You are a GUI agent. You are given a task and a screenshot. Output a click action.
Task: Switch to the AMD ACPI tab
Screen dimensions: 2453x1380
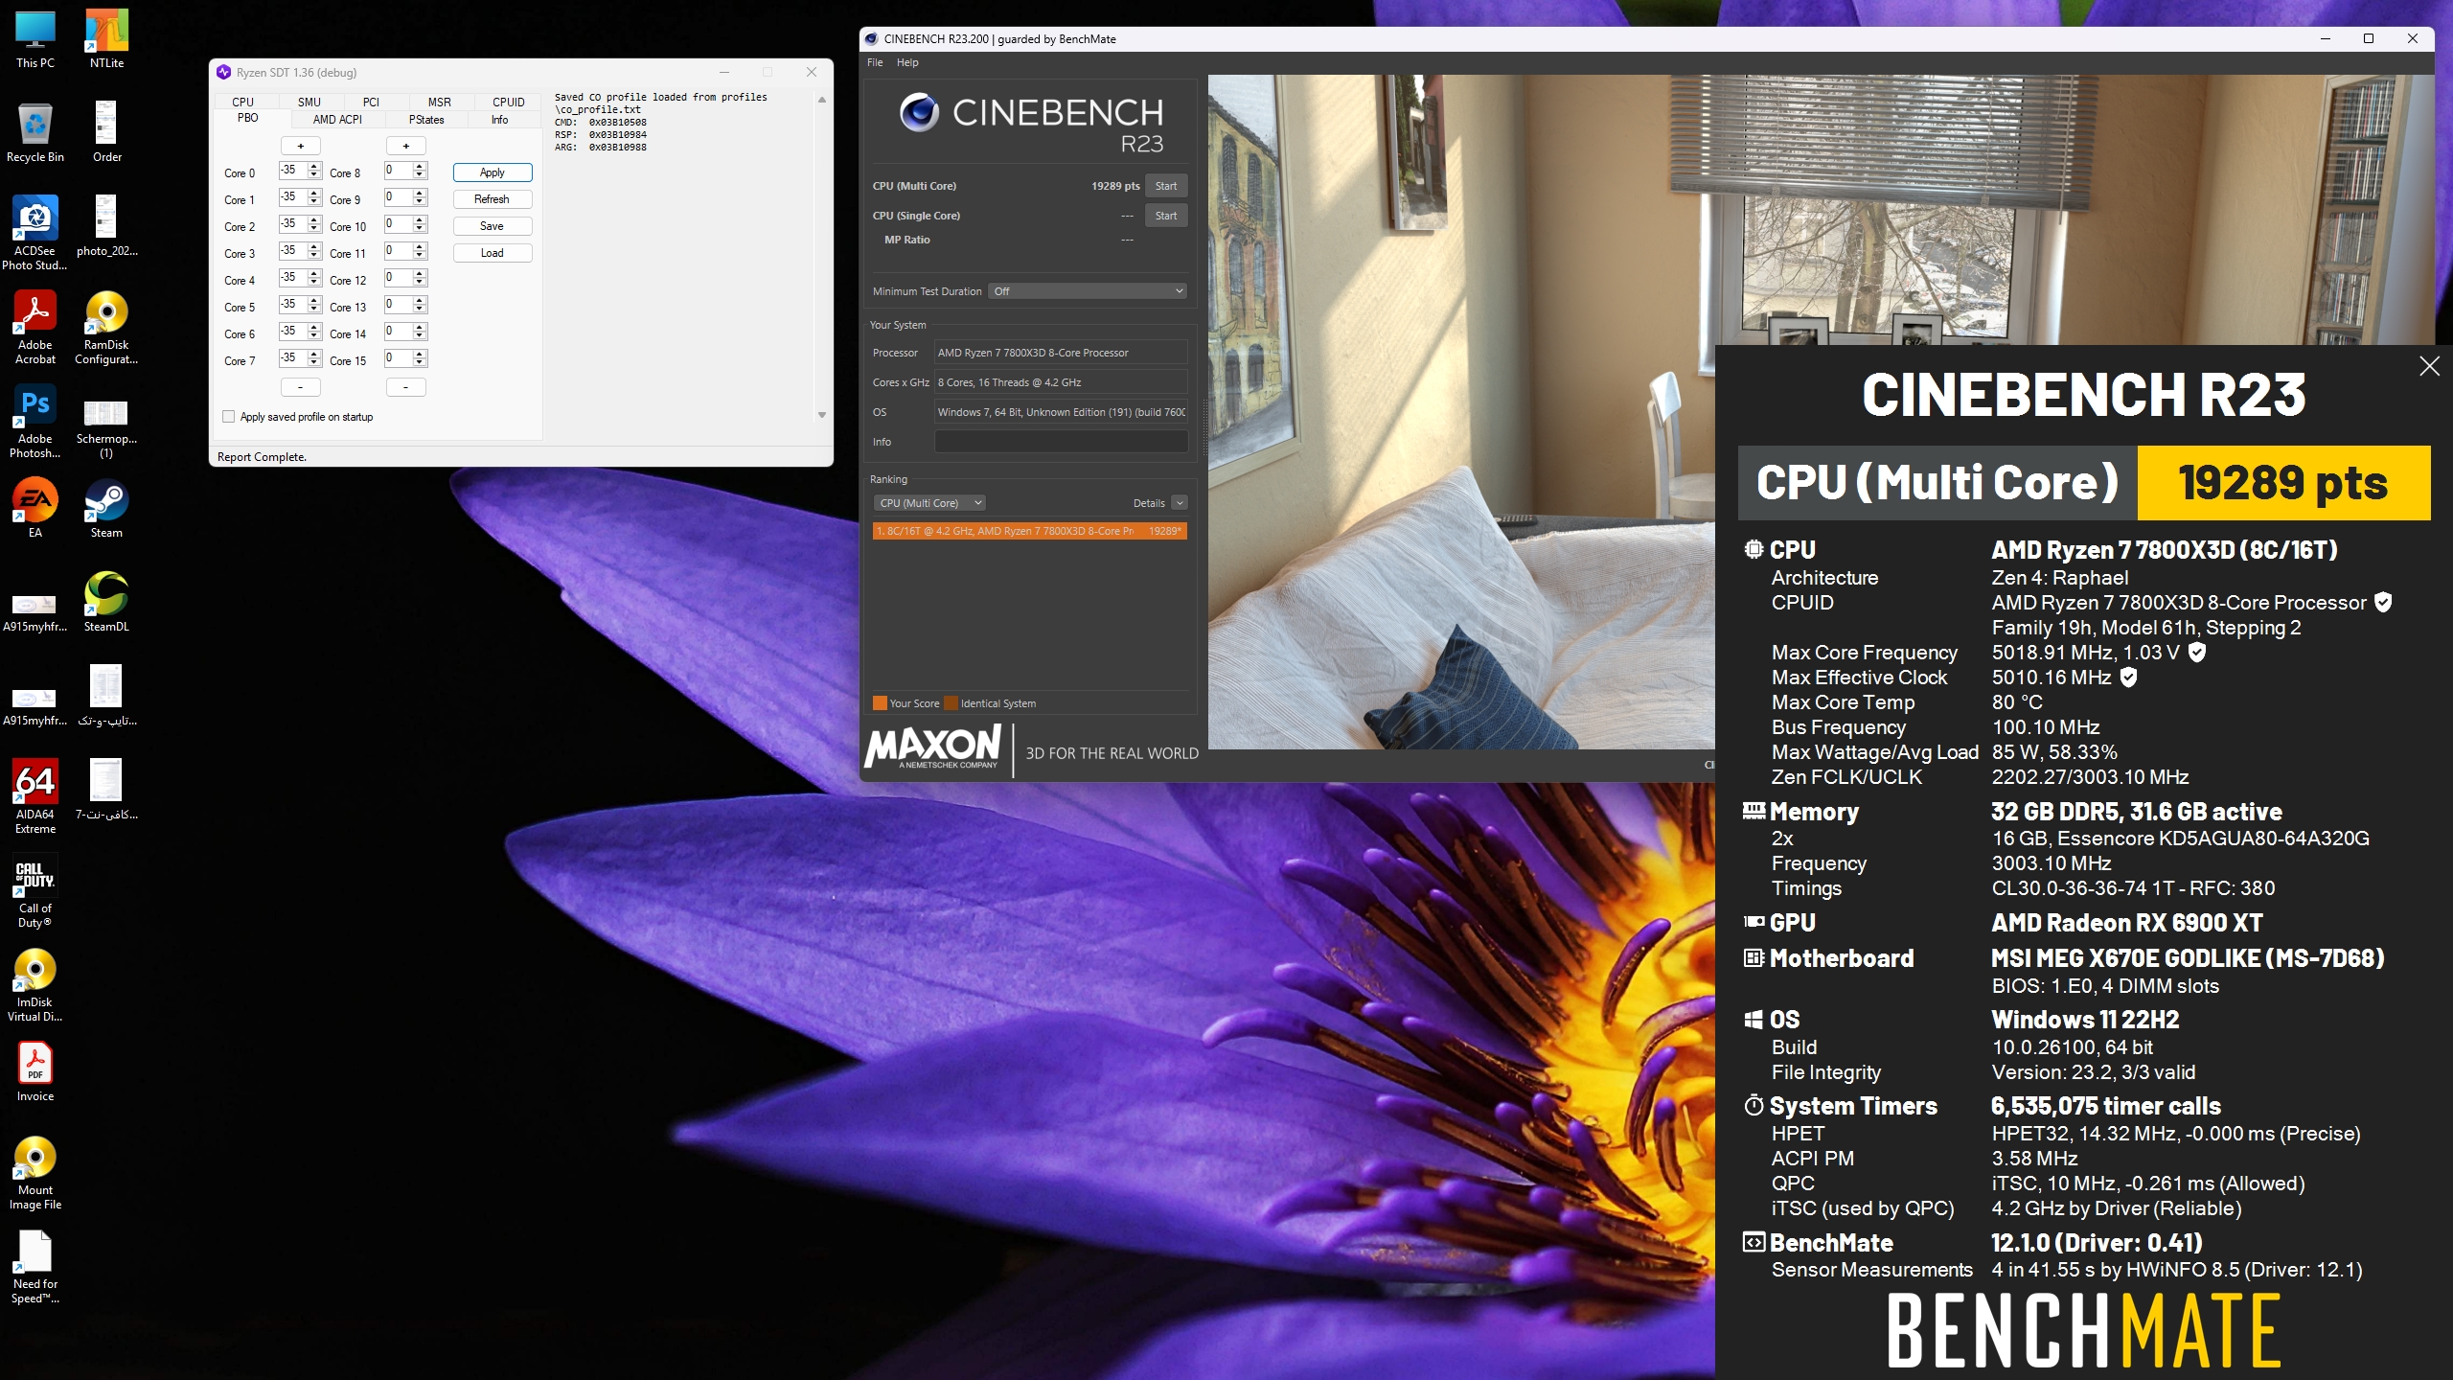[x=337, y=120]
